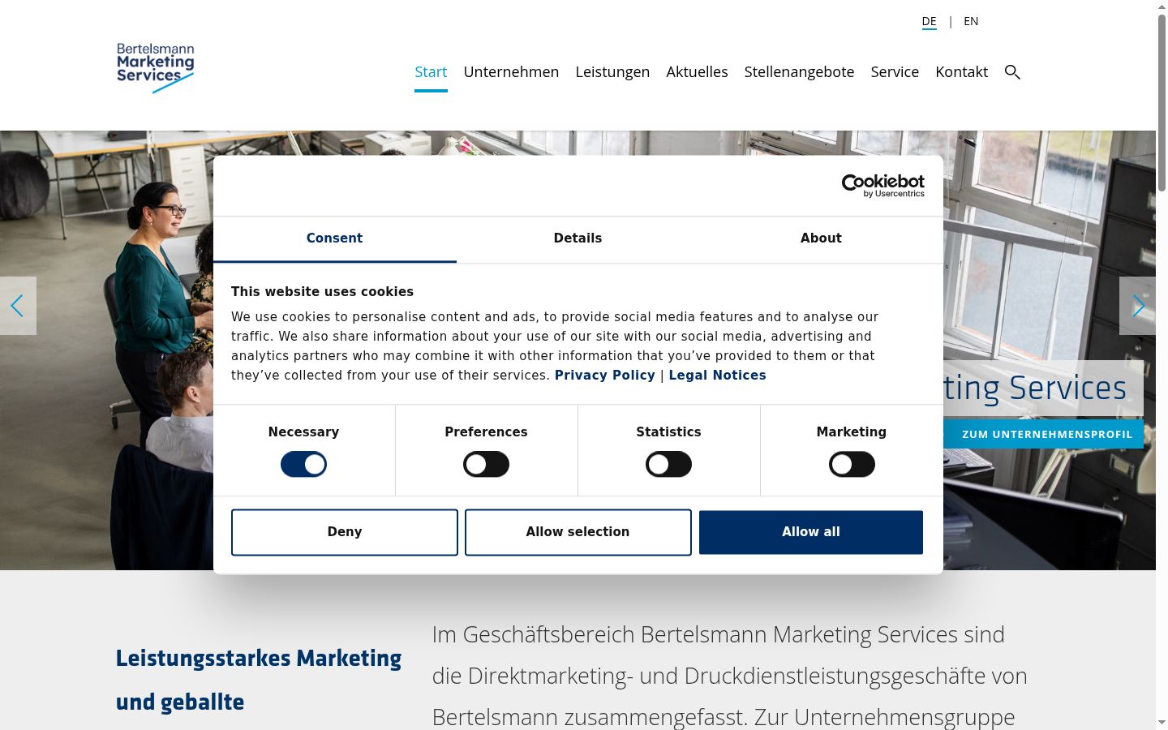Open the Aktuelles menu item
The width and height of the screenshot is (1168, 730).
pos(697,72)
